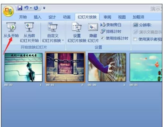The width and height of the screenshot is (163, 127).
Task: Click 录制旁白 to record narration
Action: point(111,25)
